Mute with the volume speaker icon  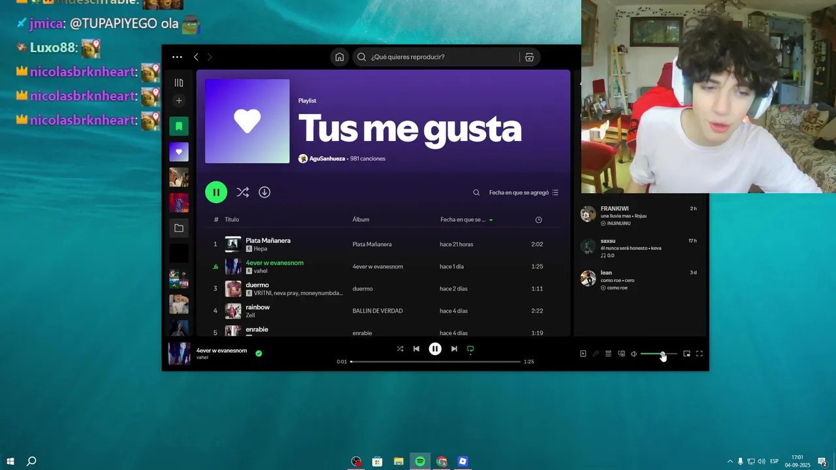tap(634, 354)
